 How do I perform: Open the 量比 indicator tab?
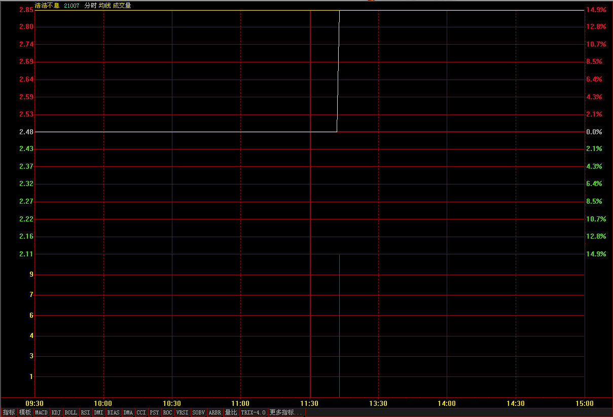[x=231, y=412]
